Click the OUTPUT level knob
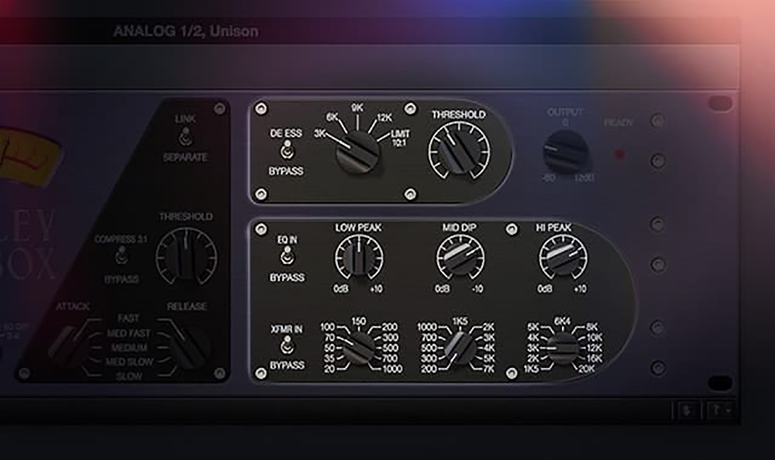The width and height of the screenshot is (775, 460). point(565,151)
